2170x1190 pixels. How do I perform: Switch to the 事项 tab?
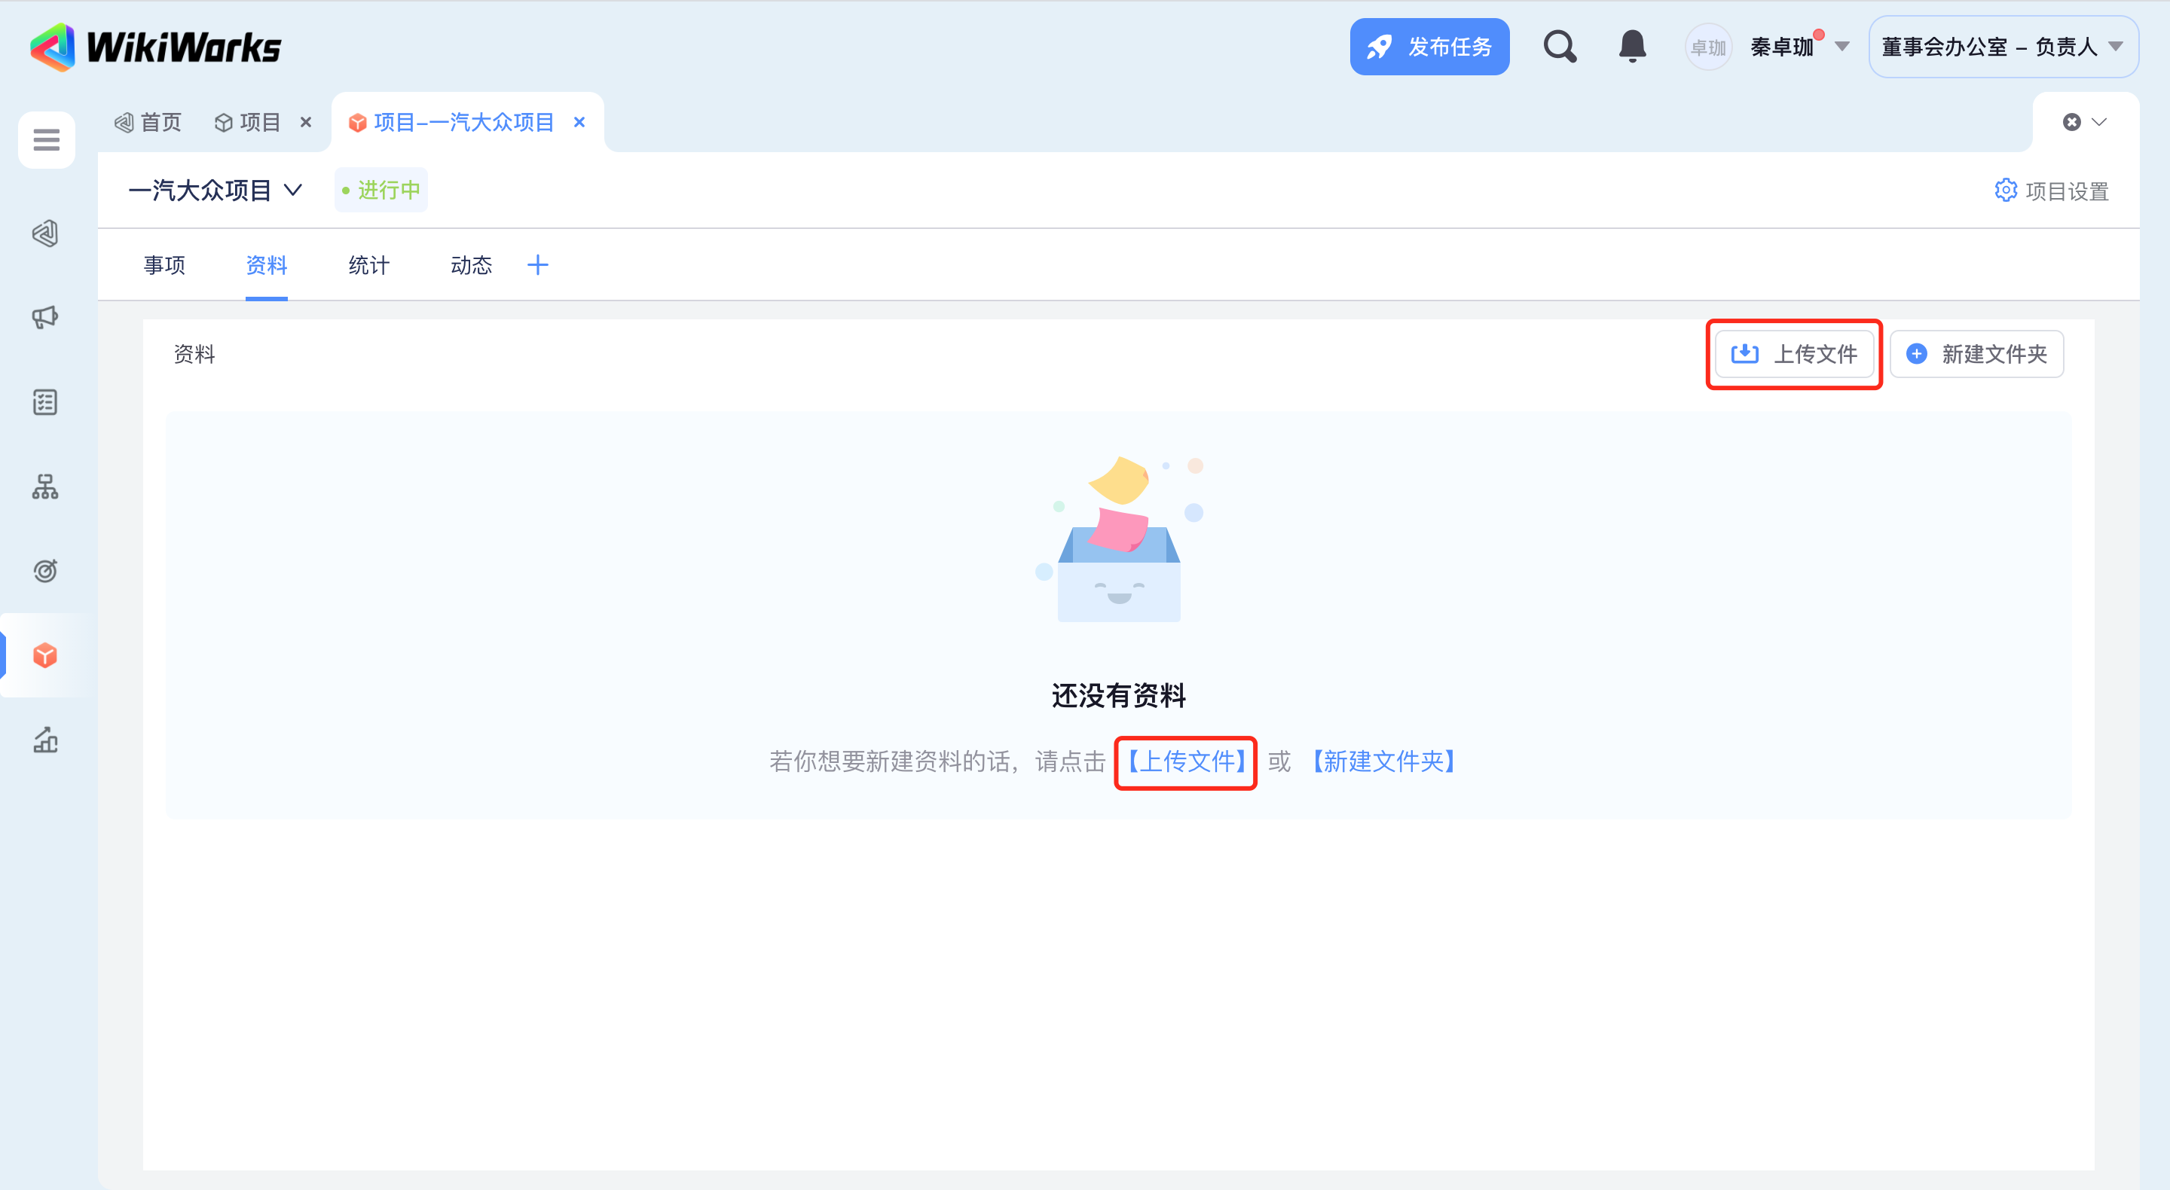click(164, 266)
